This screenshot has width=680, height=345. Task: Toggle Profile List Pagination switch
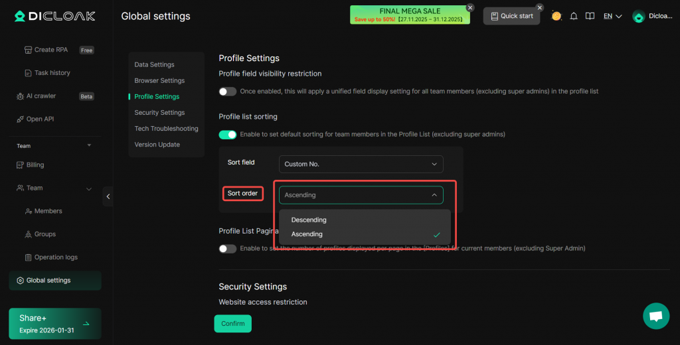(228, 249)
